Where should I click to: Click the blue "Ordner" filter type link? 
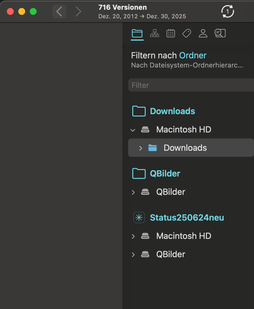193,55
